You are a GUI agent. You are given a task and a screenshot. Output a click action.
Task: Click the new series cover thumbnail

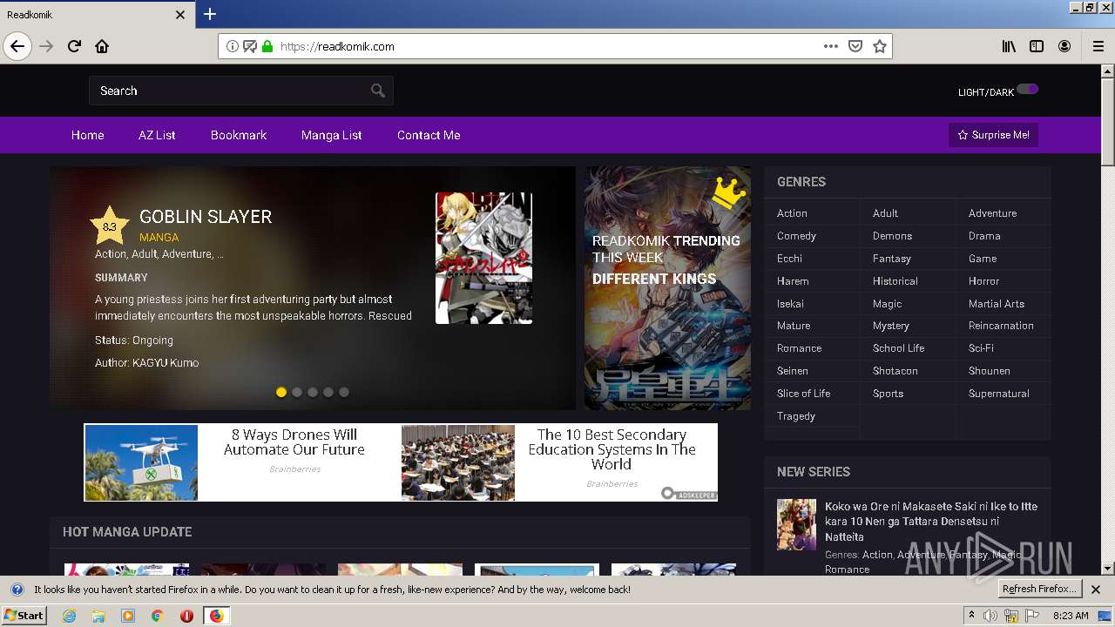point(796,524)
